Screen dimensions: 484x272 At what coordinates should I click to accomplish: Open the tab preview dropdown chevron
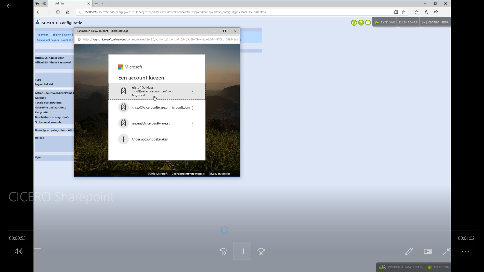pyautogui.click(x=103, y=4)
